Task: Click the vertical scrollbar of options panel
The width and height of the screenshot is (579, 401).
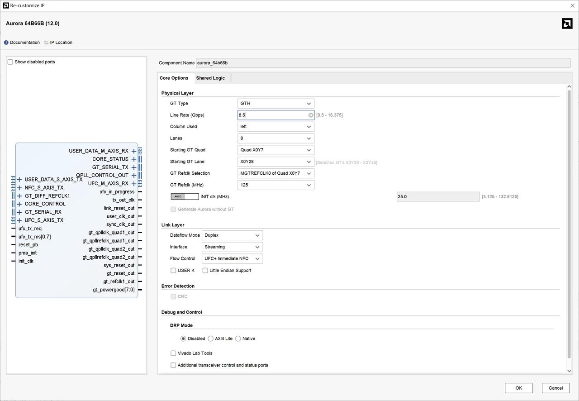Action: point(569,224)
